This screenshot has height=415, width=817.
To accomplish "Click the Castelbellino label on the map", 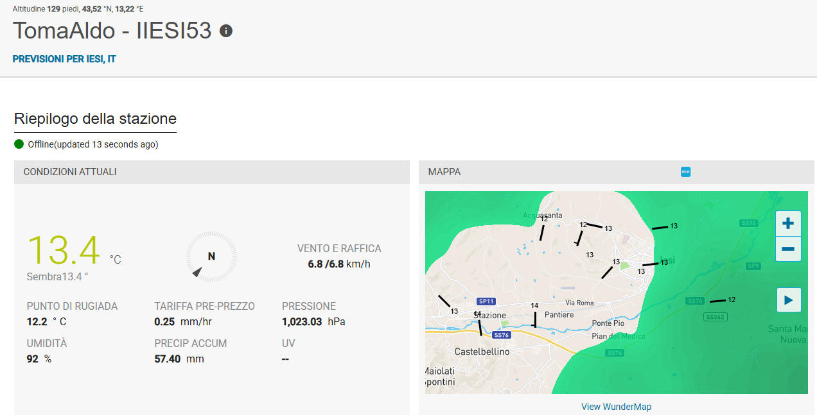I will click(482, 352).
